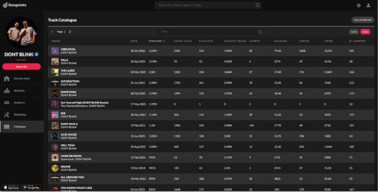Click the Analytics bar chart icon

tap(7, 90)
